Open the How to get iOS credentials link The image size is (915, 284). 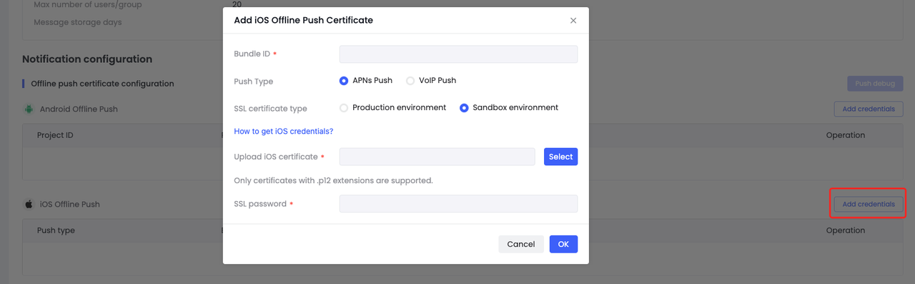tap(284, 132)
